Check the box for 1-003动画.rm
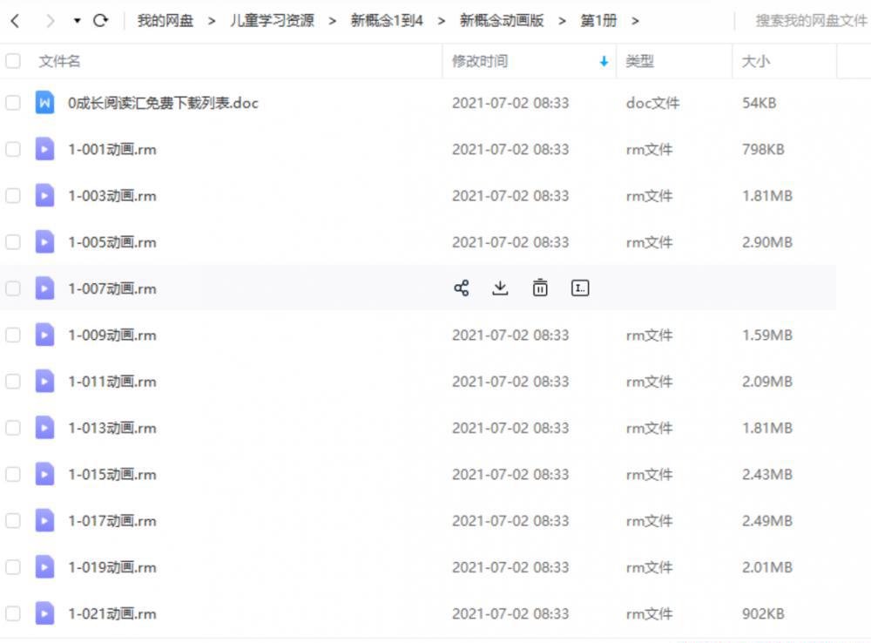The image size is (871, 643). coord(13,196)
